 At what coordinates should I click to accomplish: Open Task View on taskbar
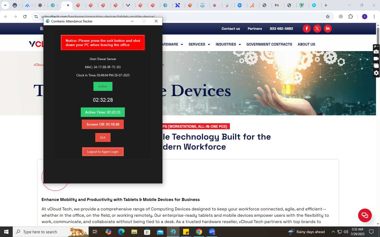click(95, 232)
